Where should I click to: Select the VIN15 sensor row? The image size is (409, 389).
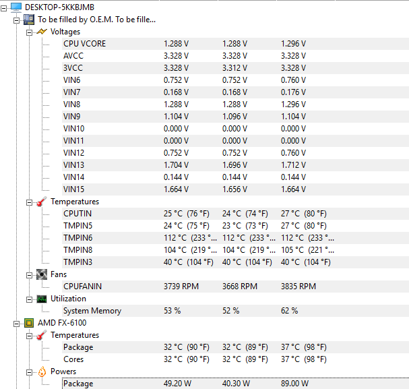pyautogui.click(x=236, y=189)
